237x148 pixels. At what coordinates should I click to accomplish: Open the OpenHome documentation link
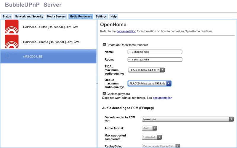[126, 31]
